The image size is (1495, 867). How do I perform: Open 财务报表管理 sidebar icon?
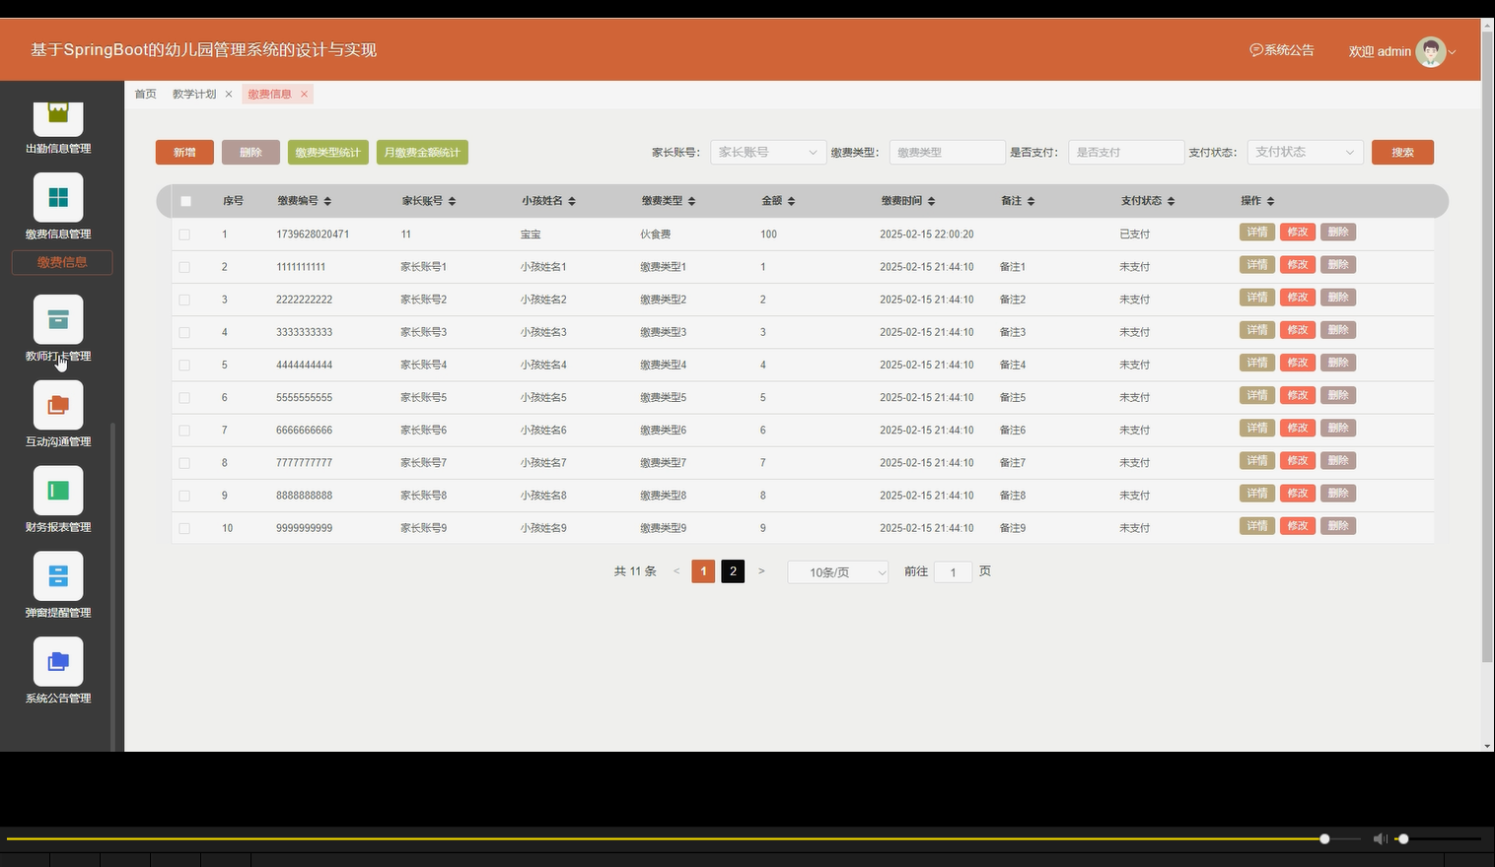click(x=58, y=490)
